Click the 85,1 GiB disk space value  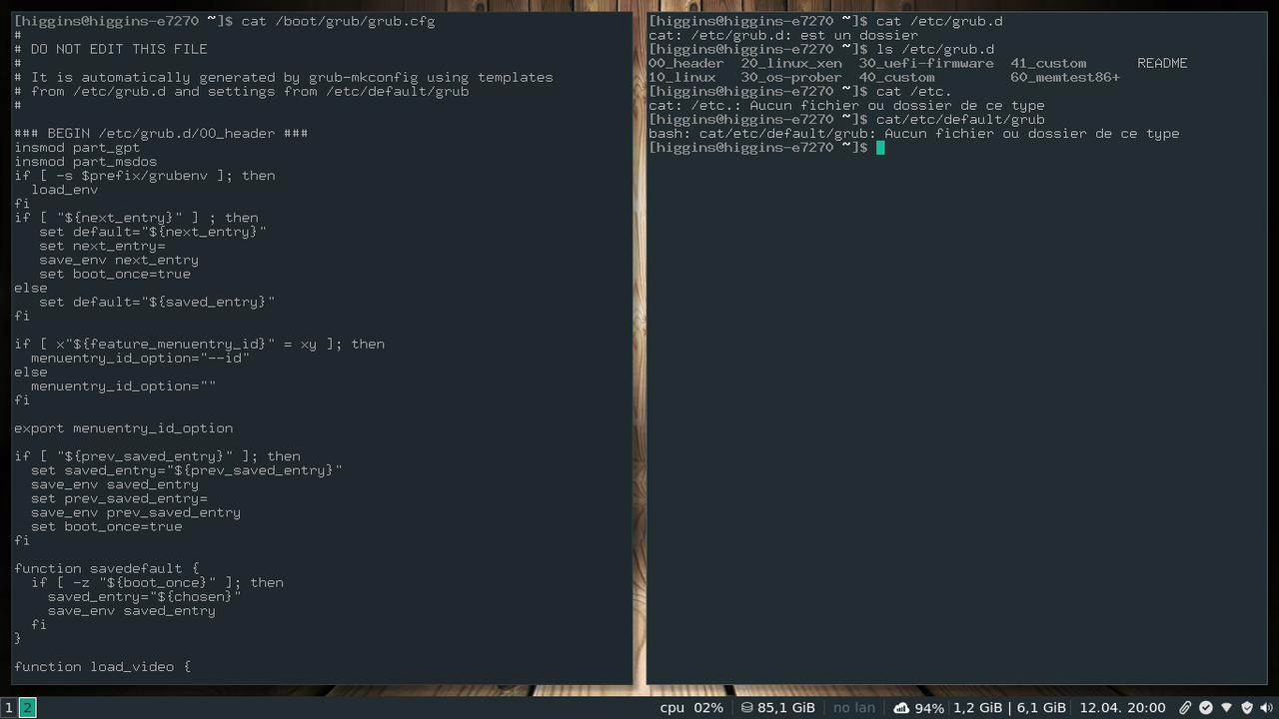click(786, 708)
